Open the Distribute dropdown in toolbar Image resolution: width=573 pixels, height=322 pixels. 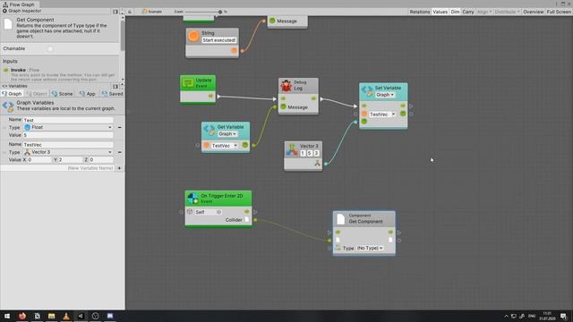pyautogui.click(x=508, y=12)
